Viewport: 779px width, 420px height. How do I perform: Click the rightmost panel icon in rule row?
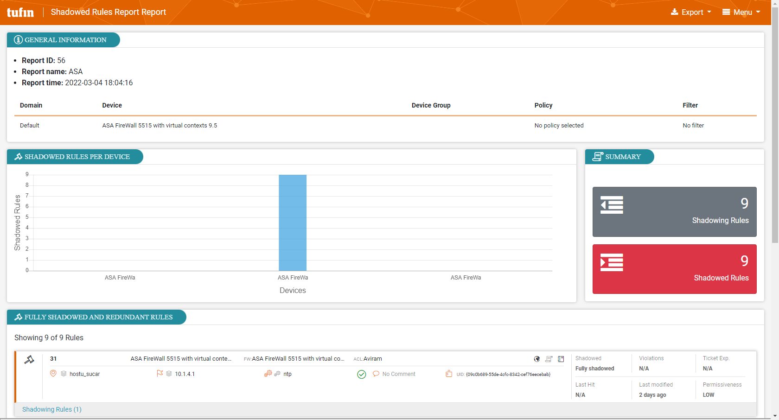coord(561,359)
